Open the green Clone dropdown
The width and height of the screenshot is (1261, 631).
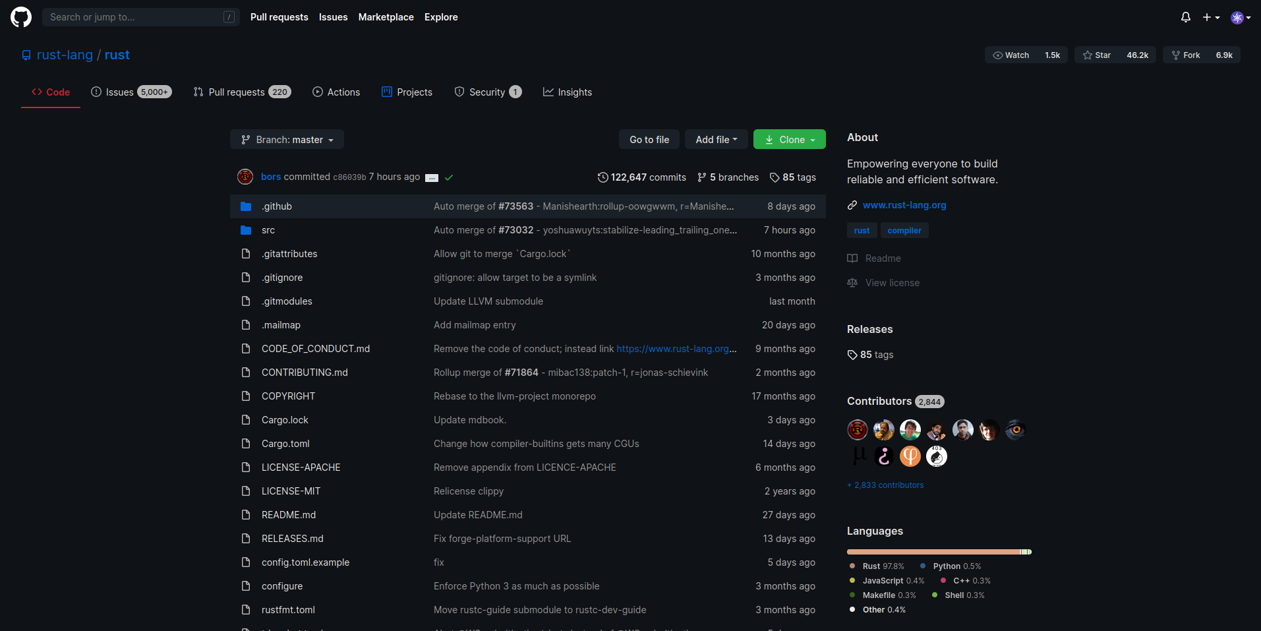tap(790, 140)
